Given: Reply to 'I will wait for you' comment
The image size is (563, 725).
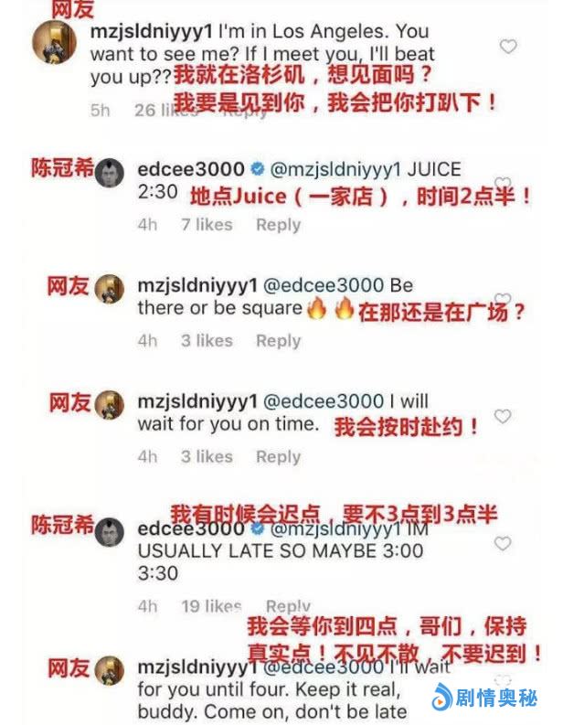Looking at the screenshot, I should coord(278,457).
